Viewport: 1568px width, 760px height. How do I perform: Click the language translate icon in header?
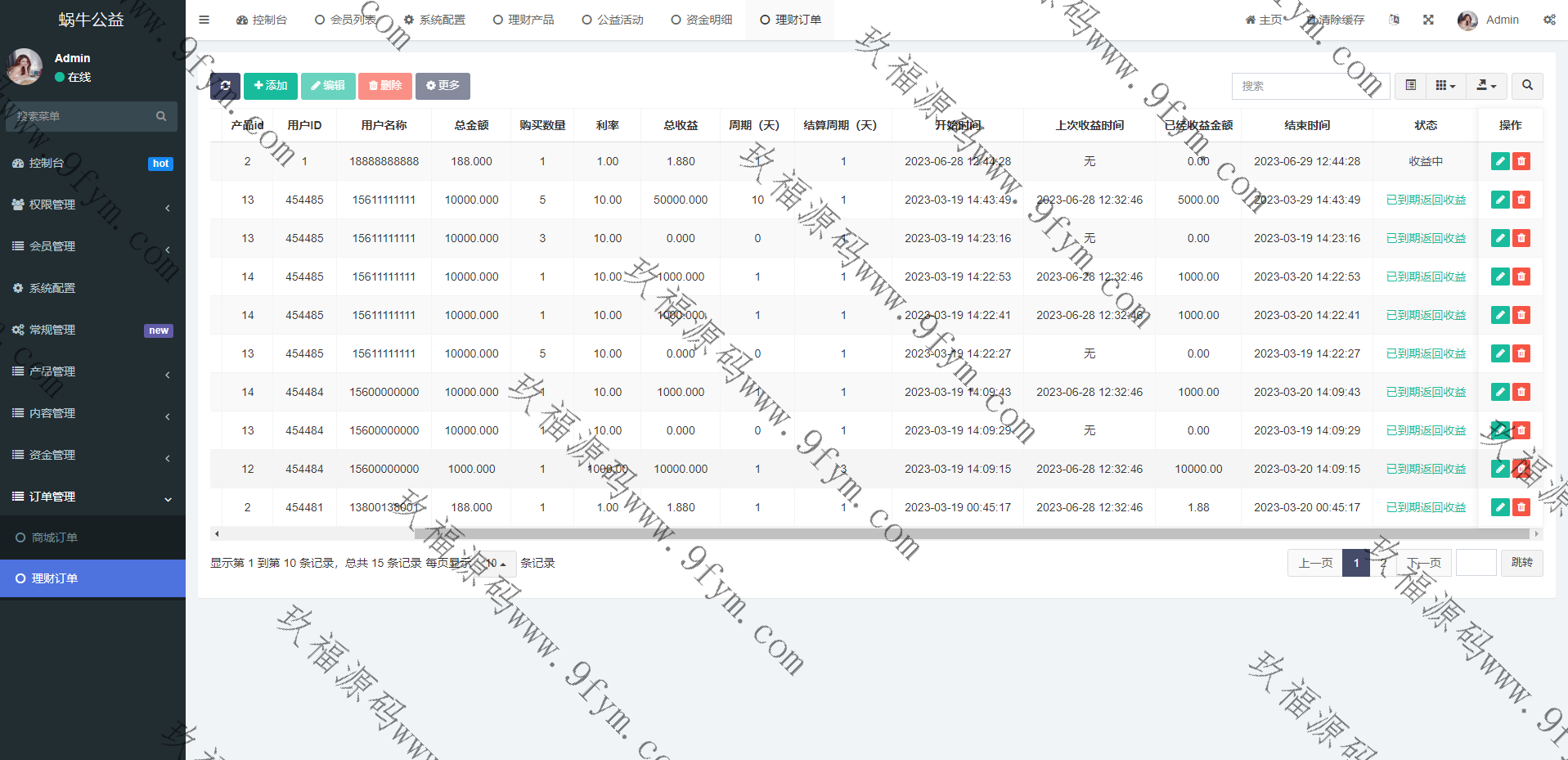point(1394,20)
